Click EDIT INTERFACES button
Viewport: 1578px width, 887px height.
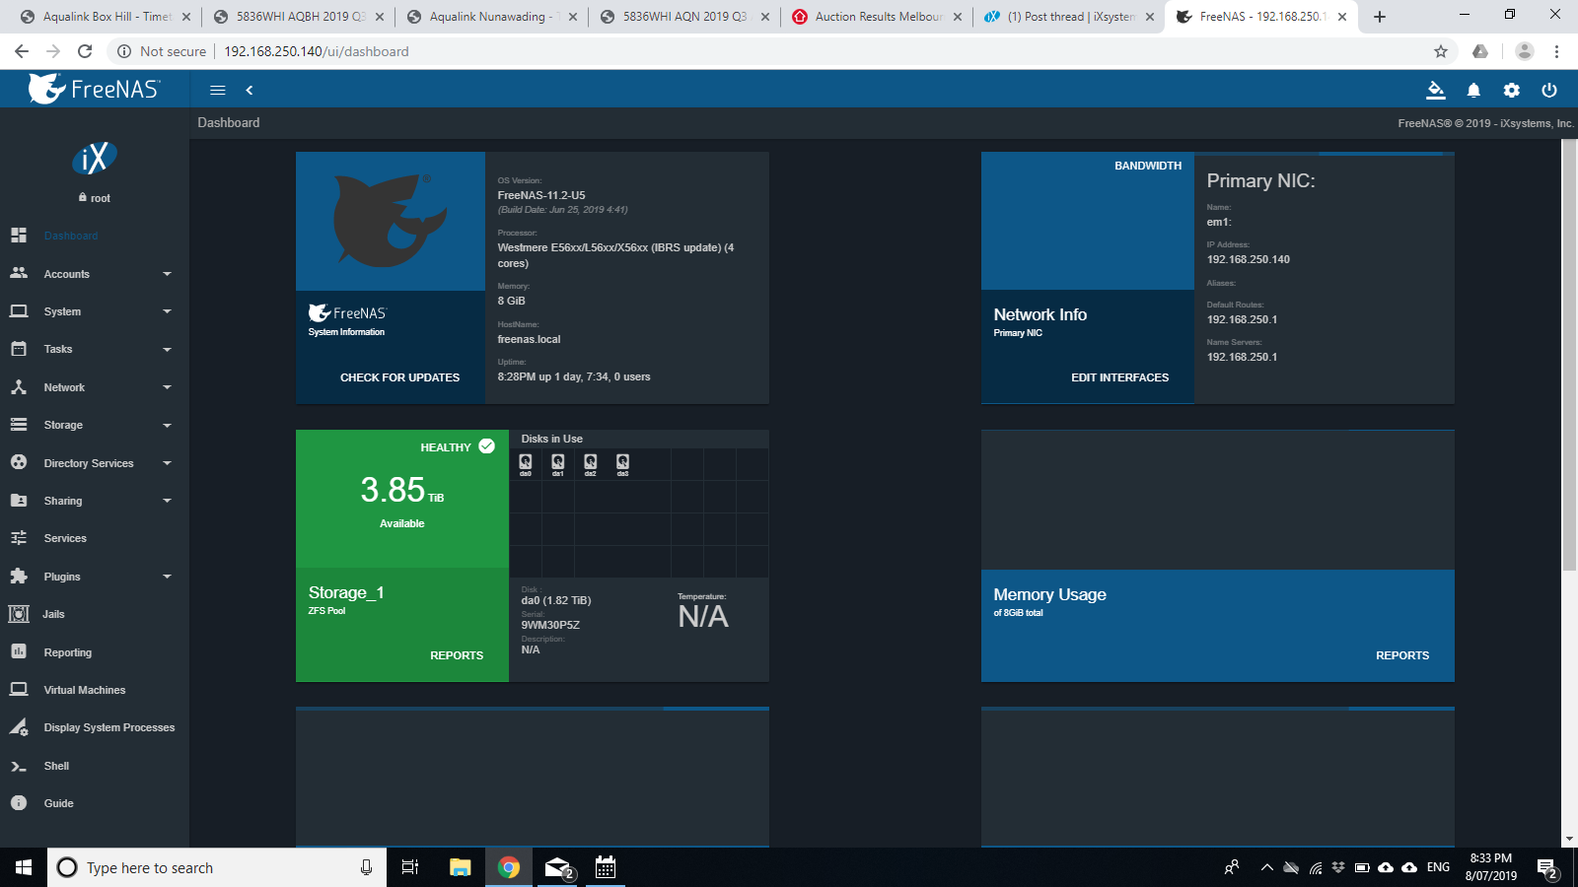tap(1120, 377)
